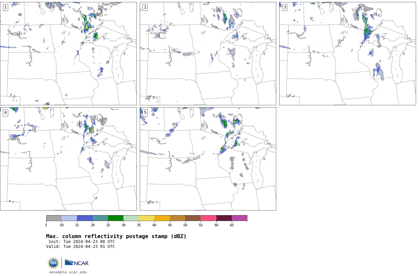The height and width of the screenshot is (276, 419).
Task: Open ensemble member 2 reflectivity map
Action: tap(208, 54)
